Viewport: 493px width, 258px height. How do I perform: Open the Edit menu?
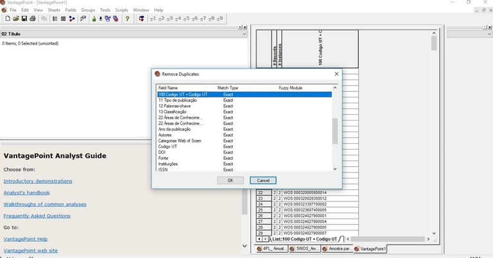25,10
